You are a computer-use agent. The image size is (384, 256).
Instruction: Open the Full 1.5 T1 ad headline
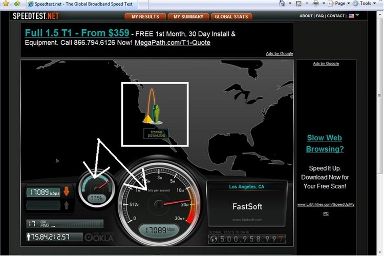pos(77,33)
